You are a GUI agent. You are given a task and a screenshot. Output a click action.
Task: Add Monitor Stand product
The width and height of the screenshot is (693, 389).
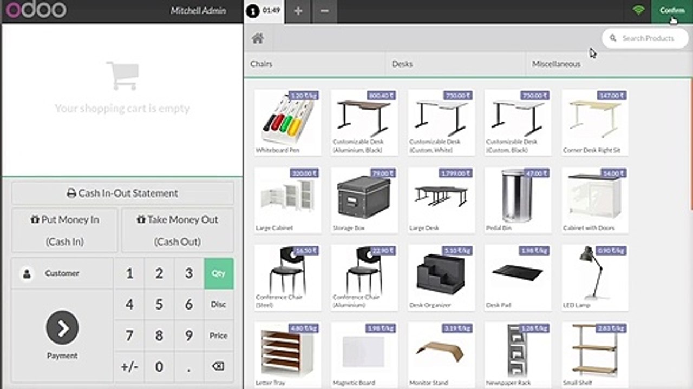click(441, 355)
